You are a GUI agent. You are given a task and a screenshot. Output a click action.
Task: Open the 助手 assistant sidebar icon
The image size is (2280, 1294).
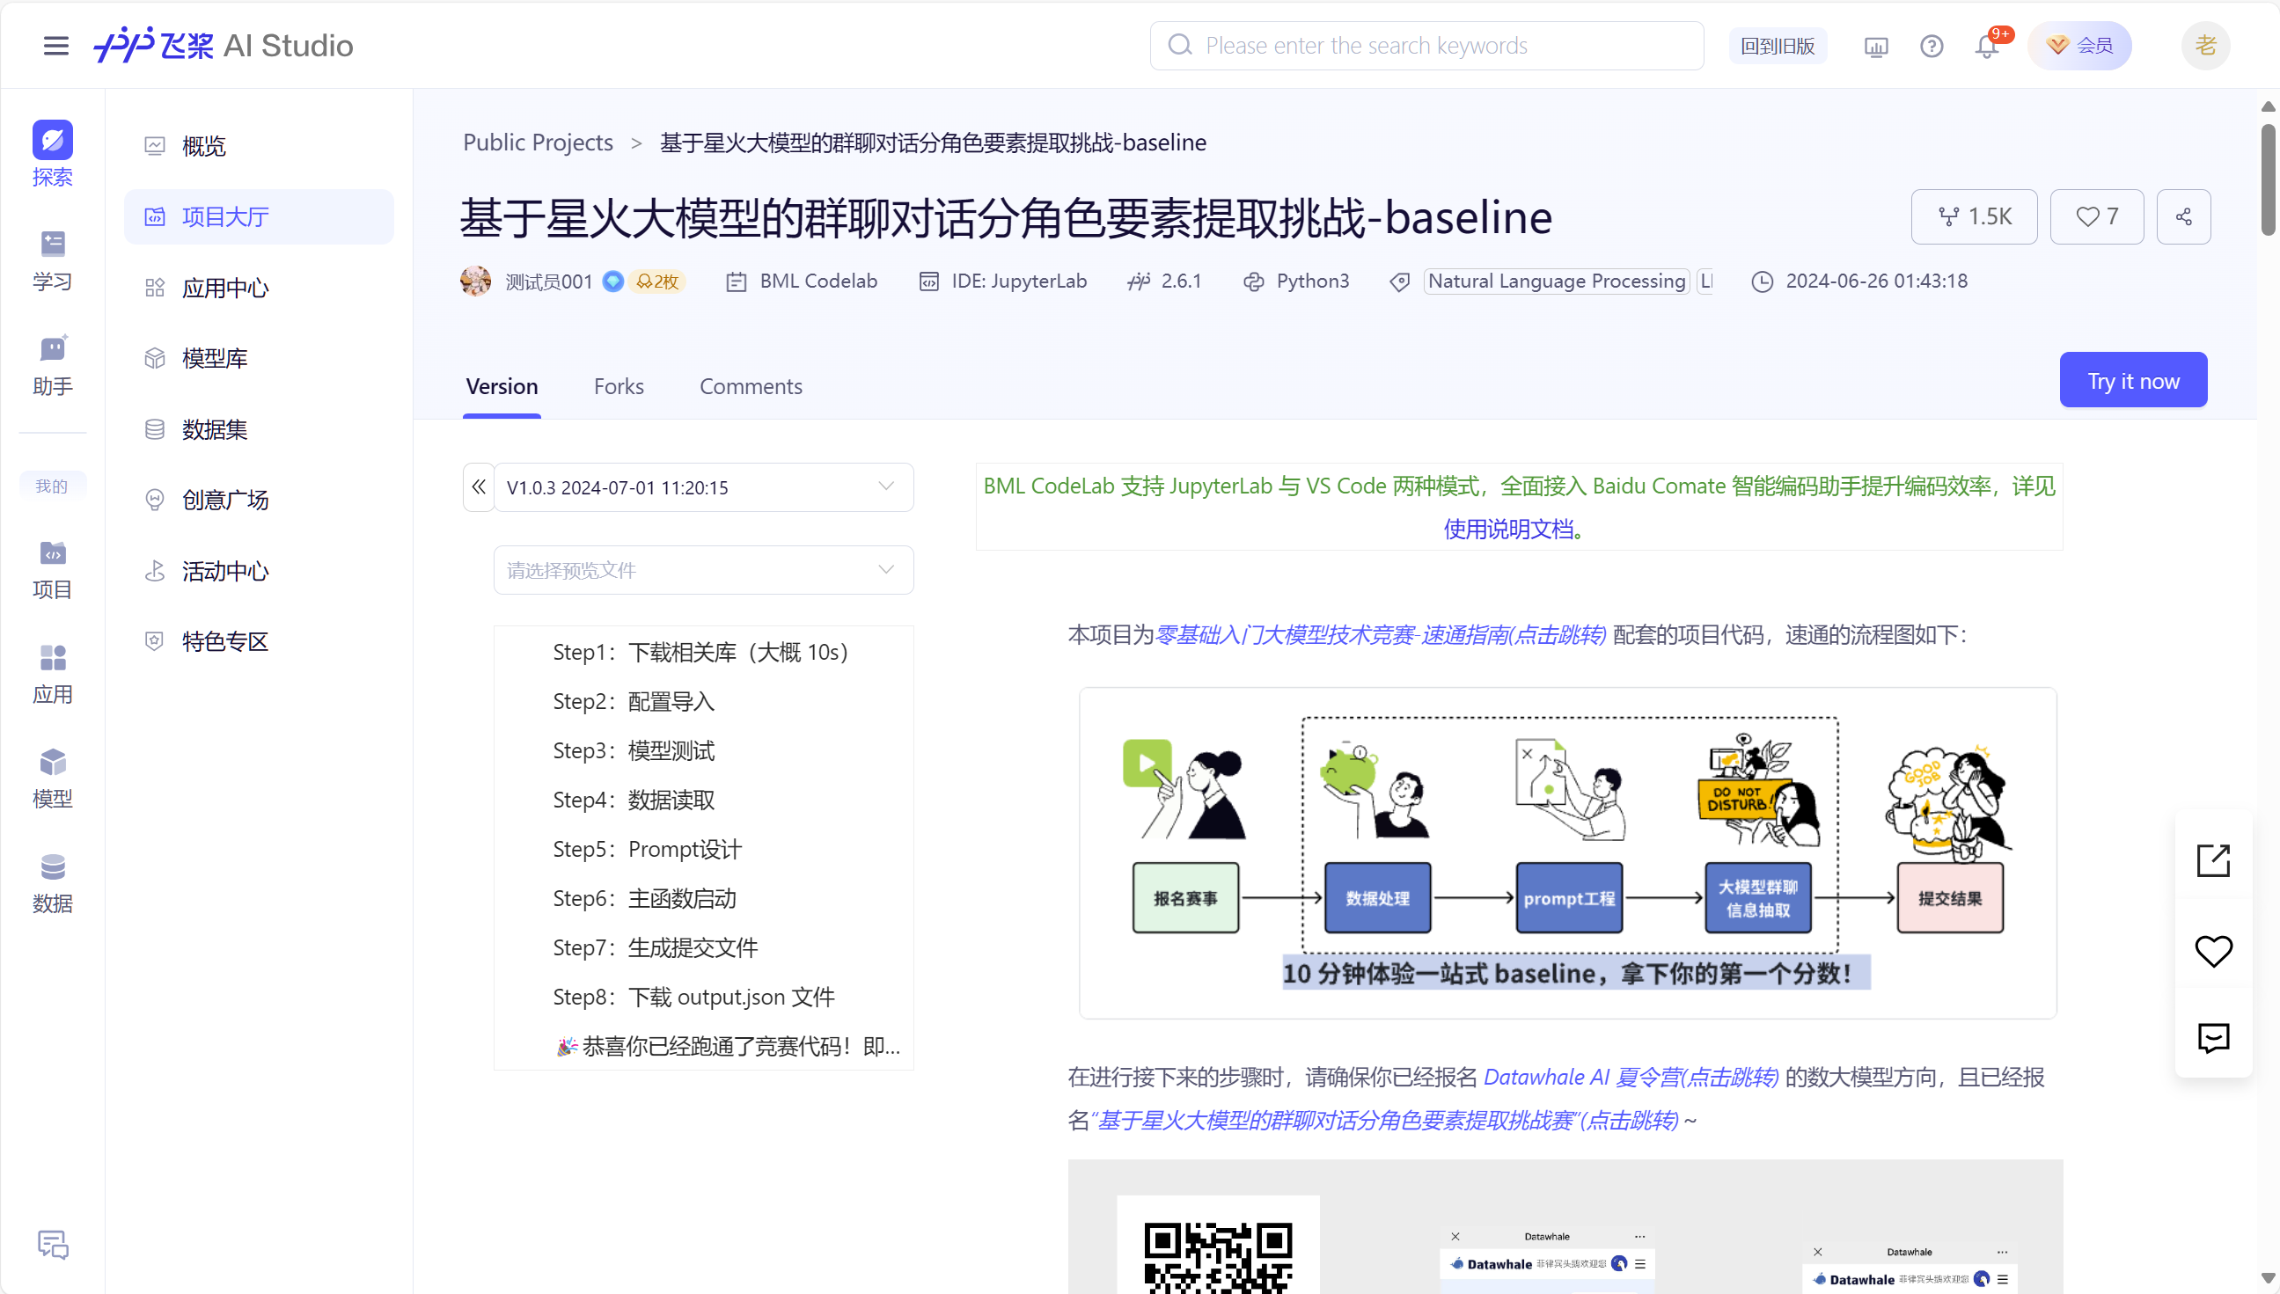point(53,365)
